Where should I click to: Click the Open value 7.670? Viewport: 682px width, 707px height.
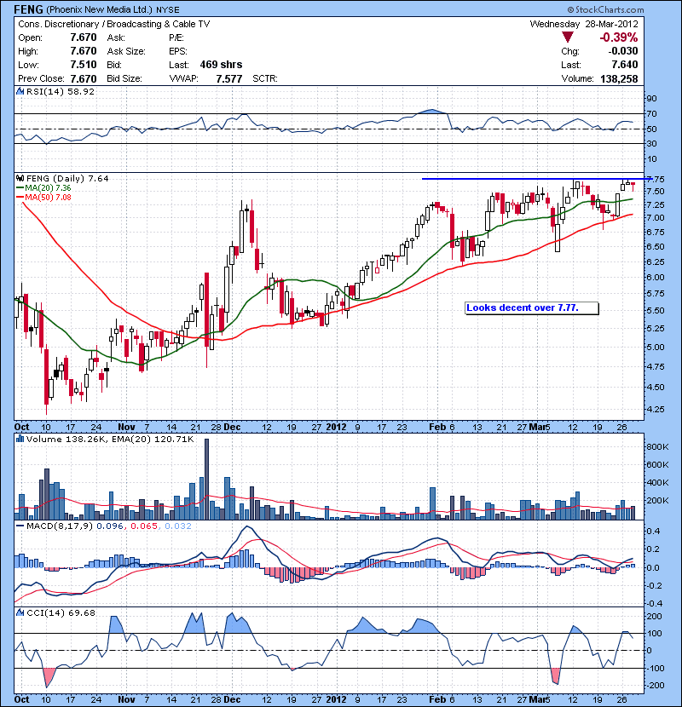(84, 37)
